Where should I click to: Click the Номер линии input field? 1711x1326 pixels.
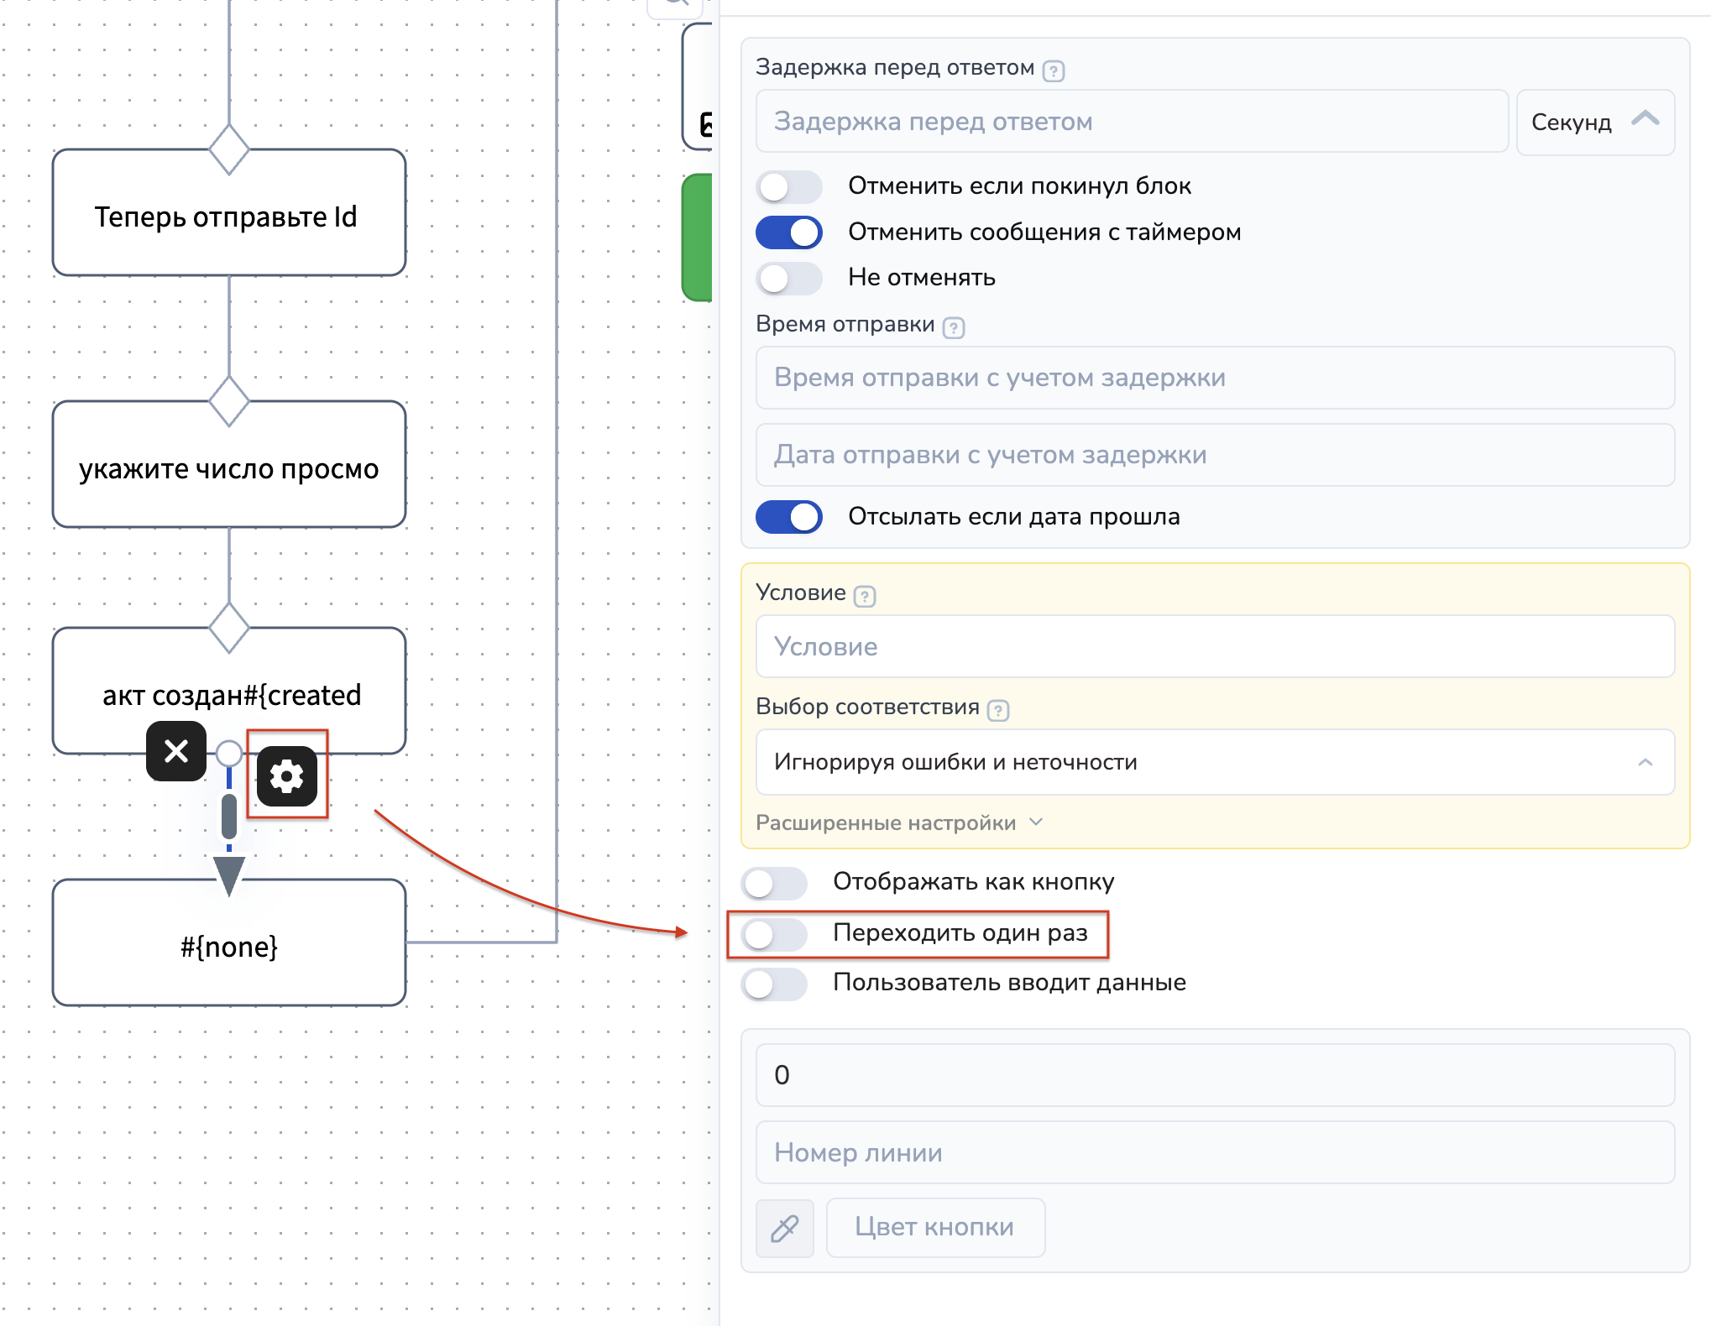tap(1214, 1152)
